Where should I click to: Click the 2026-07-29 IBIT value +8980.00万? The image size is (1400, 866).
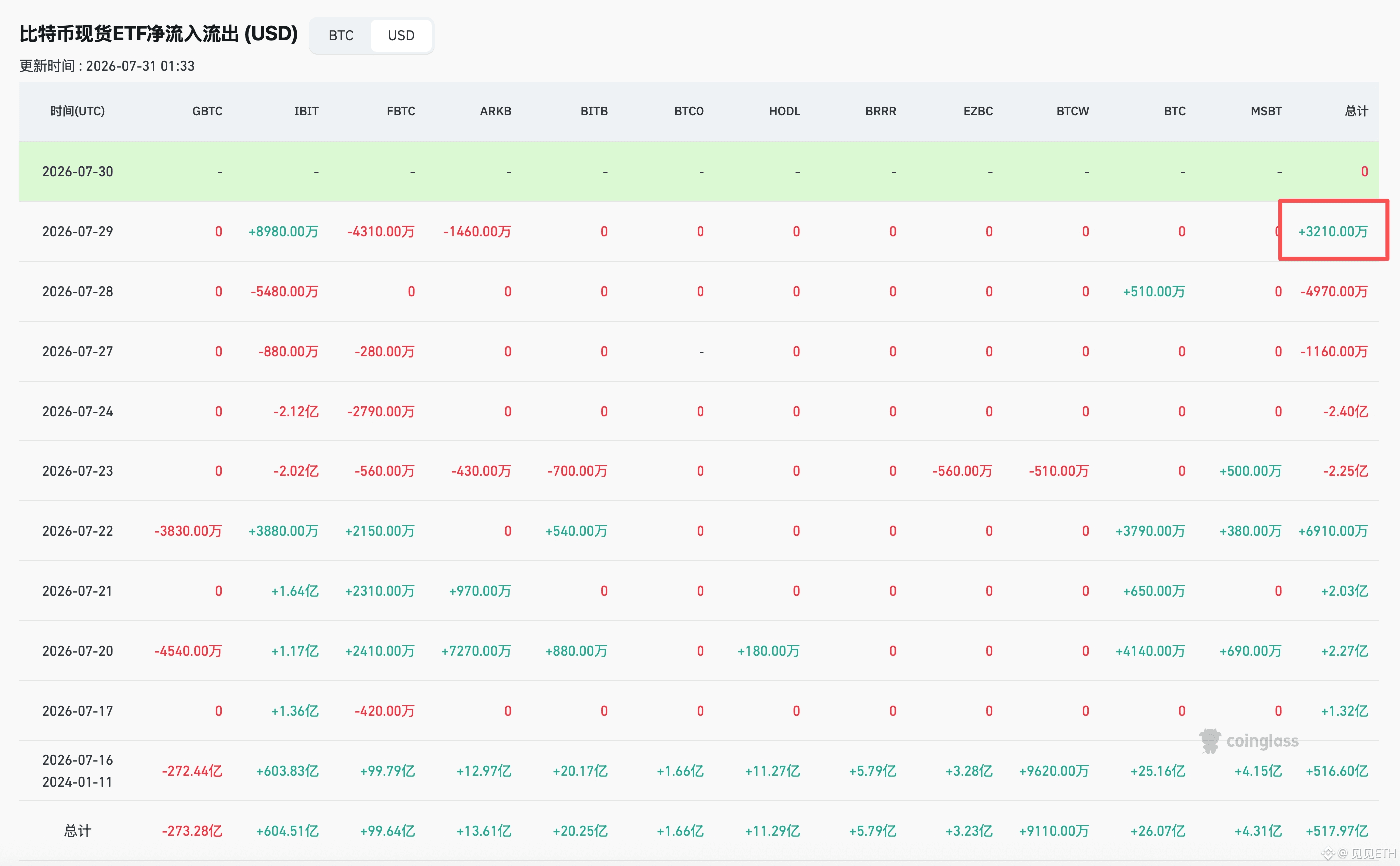(284, 231)
